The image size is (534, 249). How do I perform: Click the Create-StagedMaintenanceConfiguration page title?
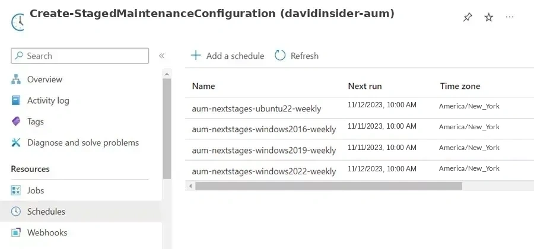point(212,14)
